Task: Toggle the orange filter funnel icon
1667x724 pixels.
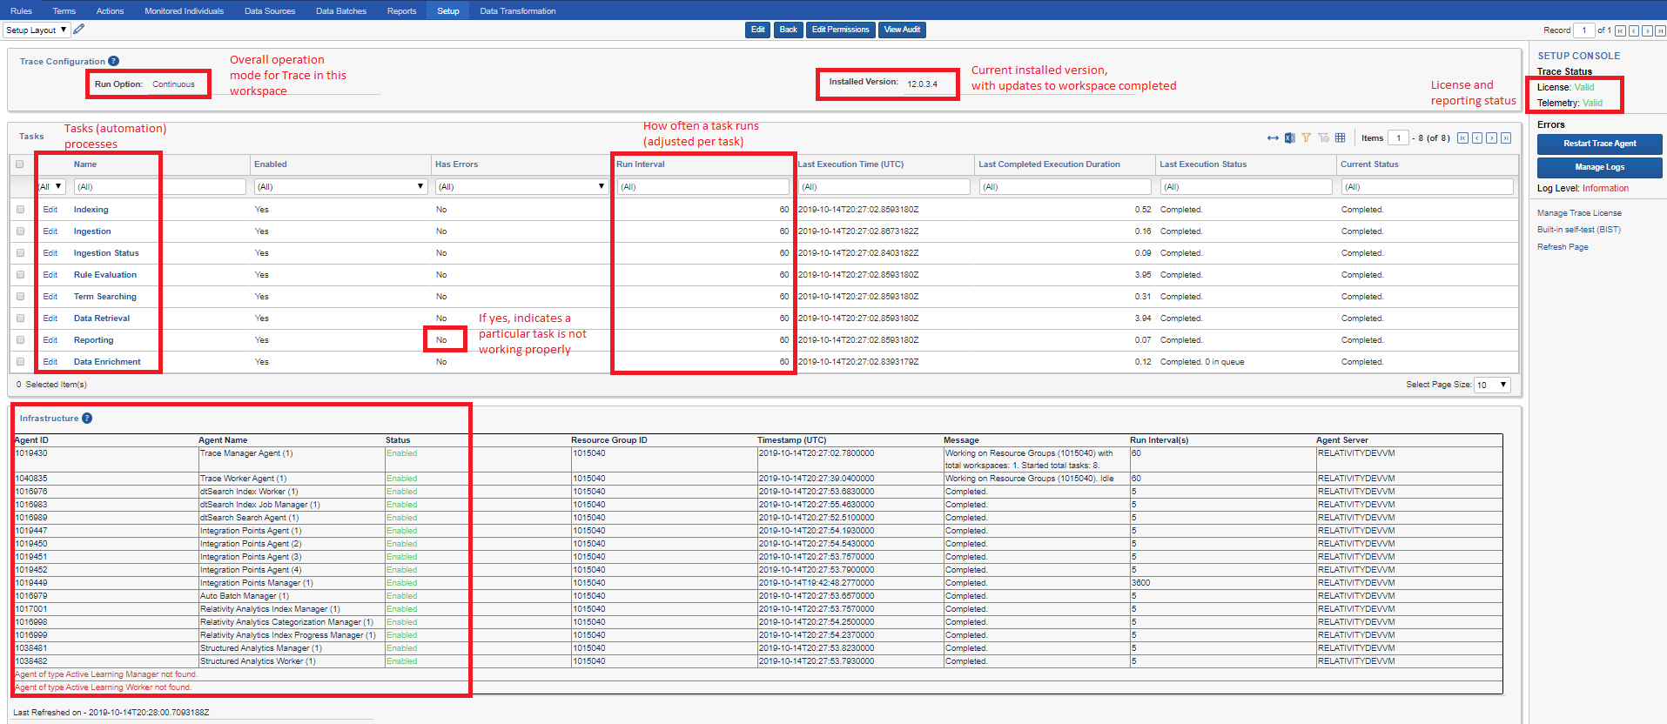Action: (1307, 138)
